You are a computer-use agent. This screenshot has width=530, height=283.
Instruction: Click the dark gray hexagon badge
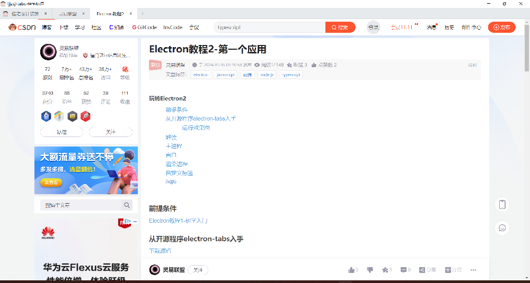pos(72,116)
